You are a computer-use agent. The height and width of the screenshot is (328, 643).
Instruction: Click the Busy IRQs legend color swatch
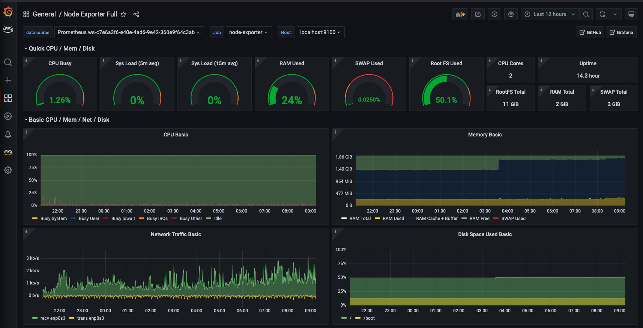(x=141, y=219)
